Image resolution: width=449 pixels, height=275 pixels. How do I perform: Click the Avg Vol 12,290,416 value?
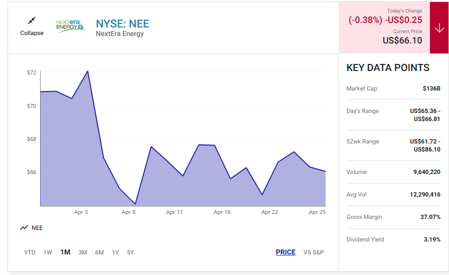click(x=425, y=194)
